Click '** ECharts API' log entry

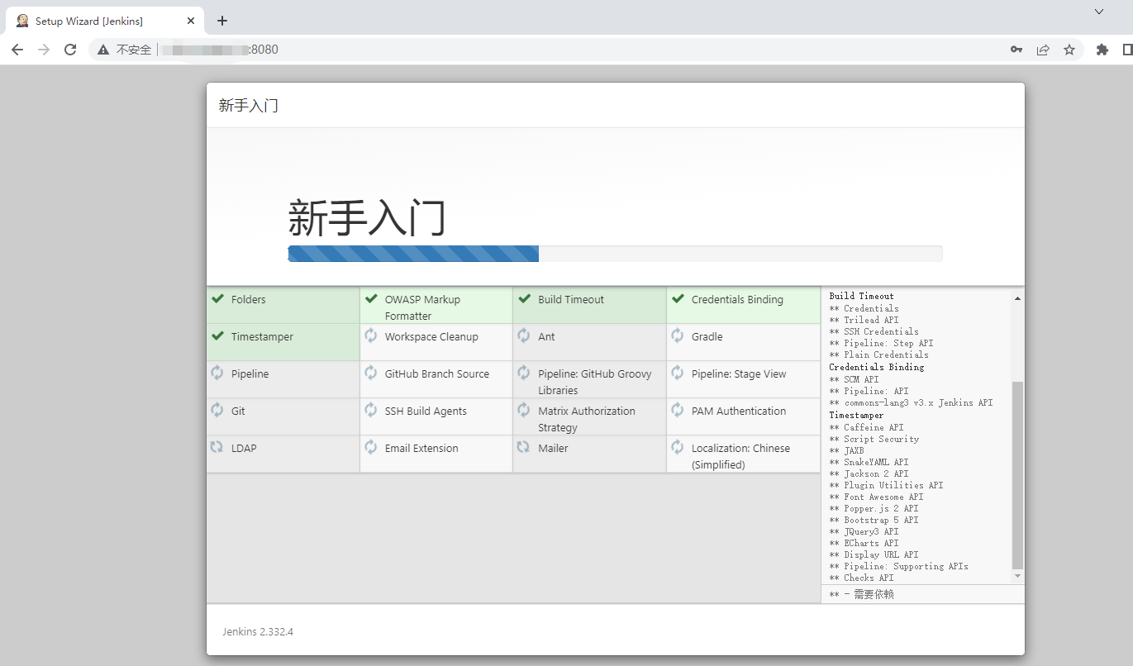tap(864, 543)
